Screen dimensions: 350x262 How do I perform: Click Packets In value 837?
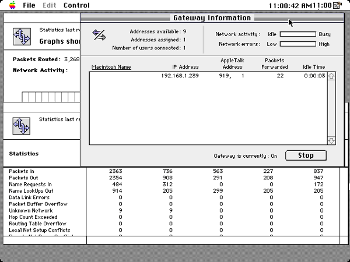(318, 171)
